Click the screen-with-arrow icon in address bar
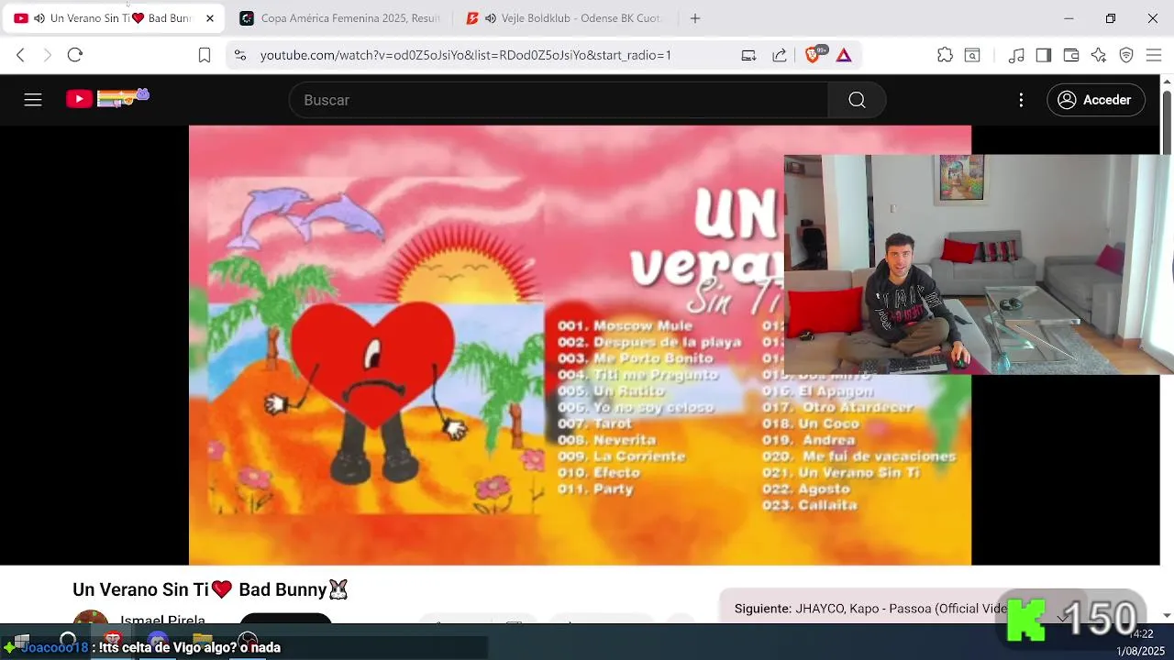The image size is (1174, 660). point(748,55)
